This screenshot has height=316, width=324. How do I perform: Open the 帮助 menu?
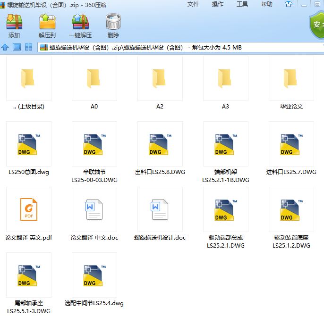tap(266, 4)
